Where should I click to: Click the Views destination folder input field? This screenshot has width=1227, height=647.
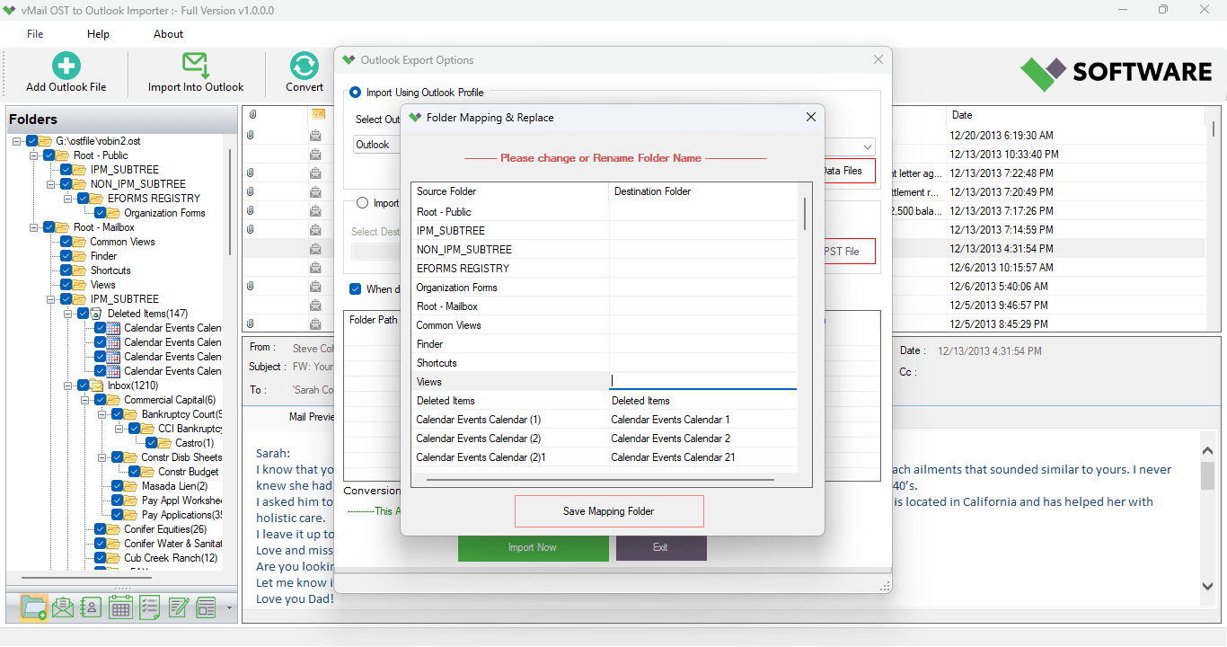coord(703,381)
